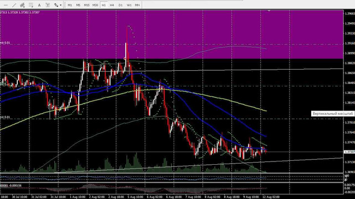Click the OHLC values text at chart top-left

click(x=20, y=12)
